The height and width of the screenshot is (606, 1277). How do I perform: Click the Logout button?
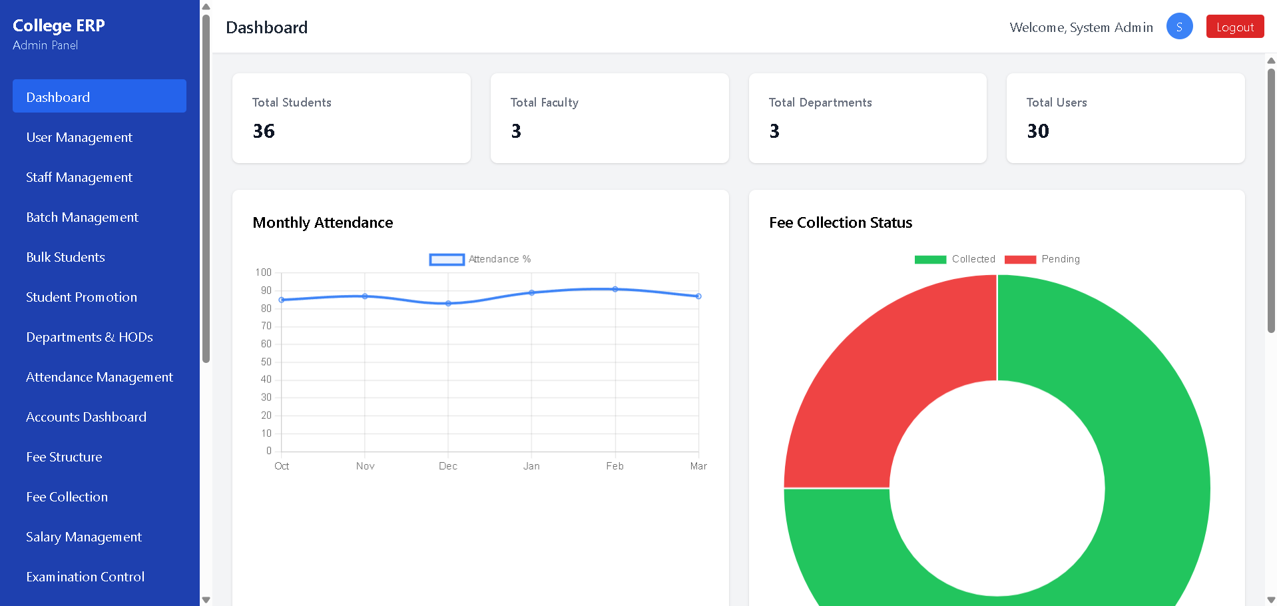(1234, 27)
